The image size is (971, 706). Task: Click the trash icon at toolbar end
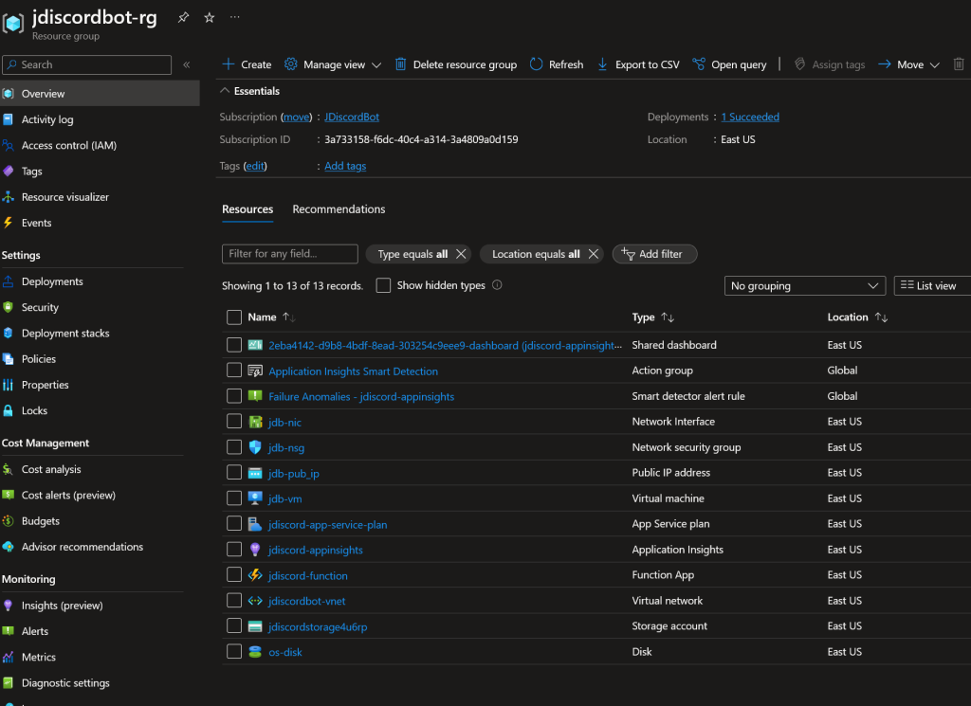958,64
